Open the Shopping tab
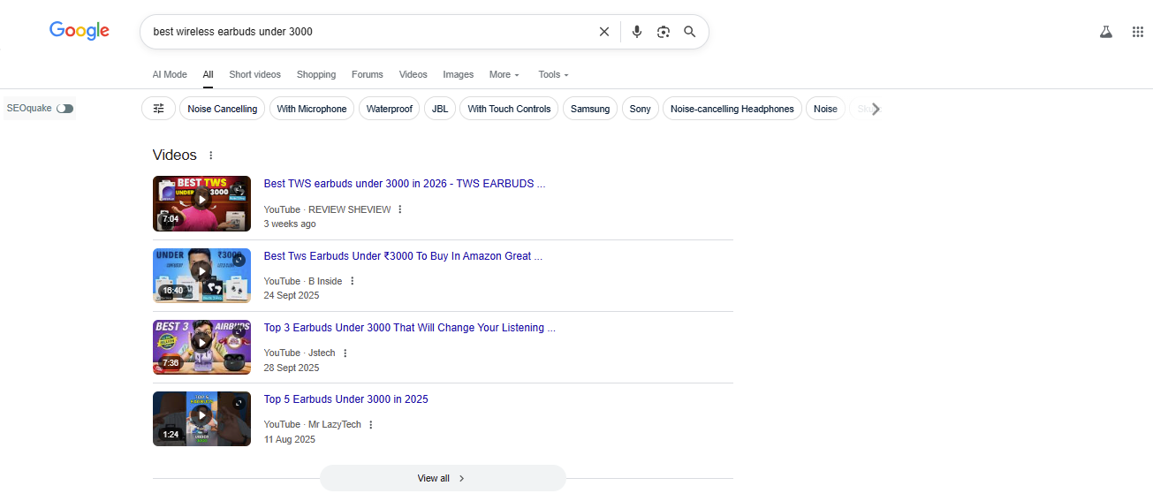This screenshot has width=1153, height=501. (316, 74)
